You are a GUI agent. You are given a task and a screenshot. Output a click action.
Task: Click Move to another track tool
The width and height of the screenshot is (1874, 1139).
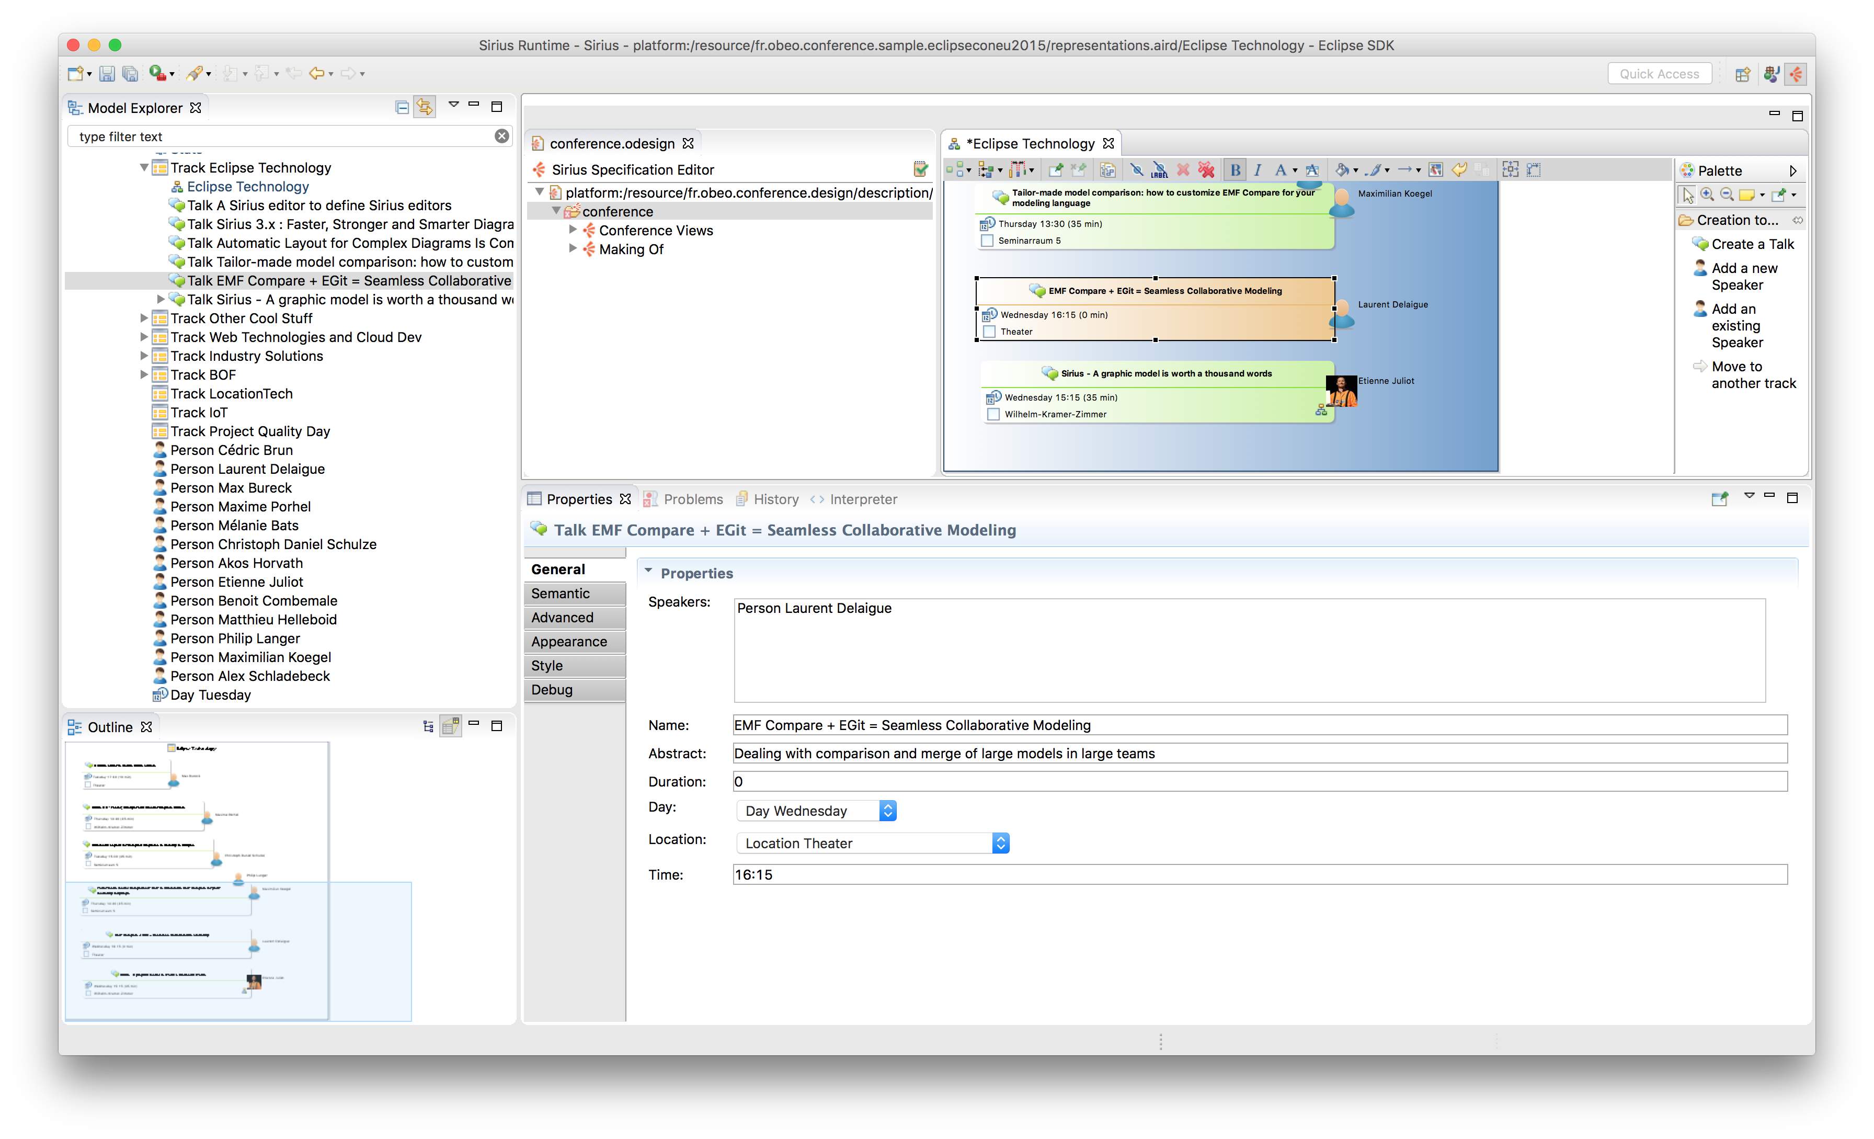point(1752,374)
